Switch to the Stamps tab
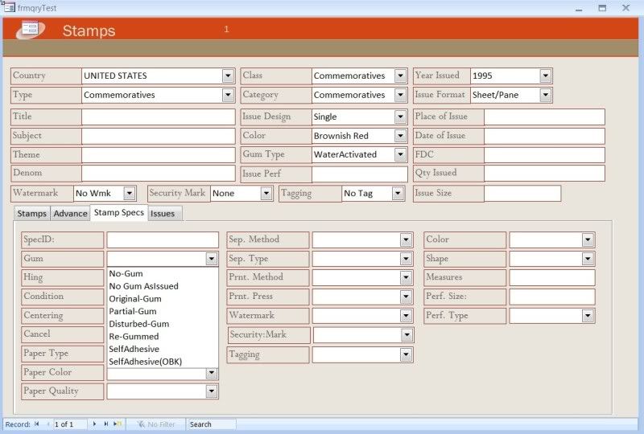 (32, 213)
